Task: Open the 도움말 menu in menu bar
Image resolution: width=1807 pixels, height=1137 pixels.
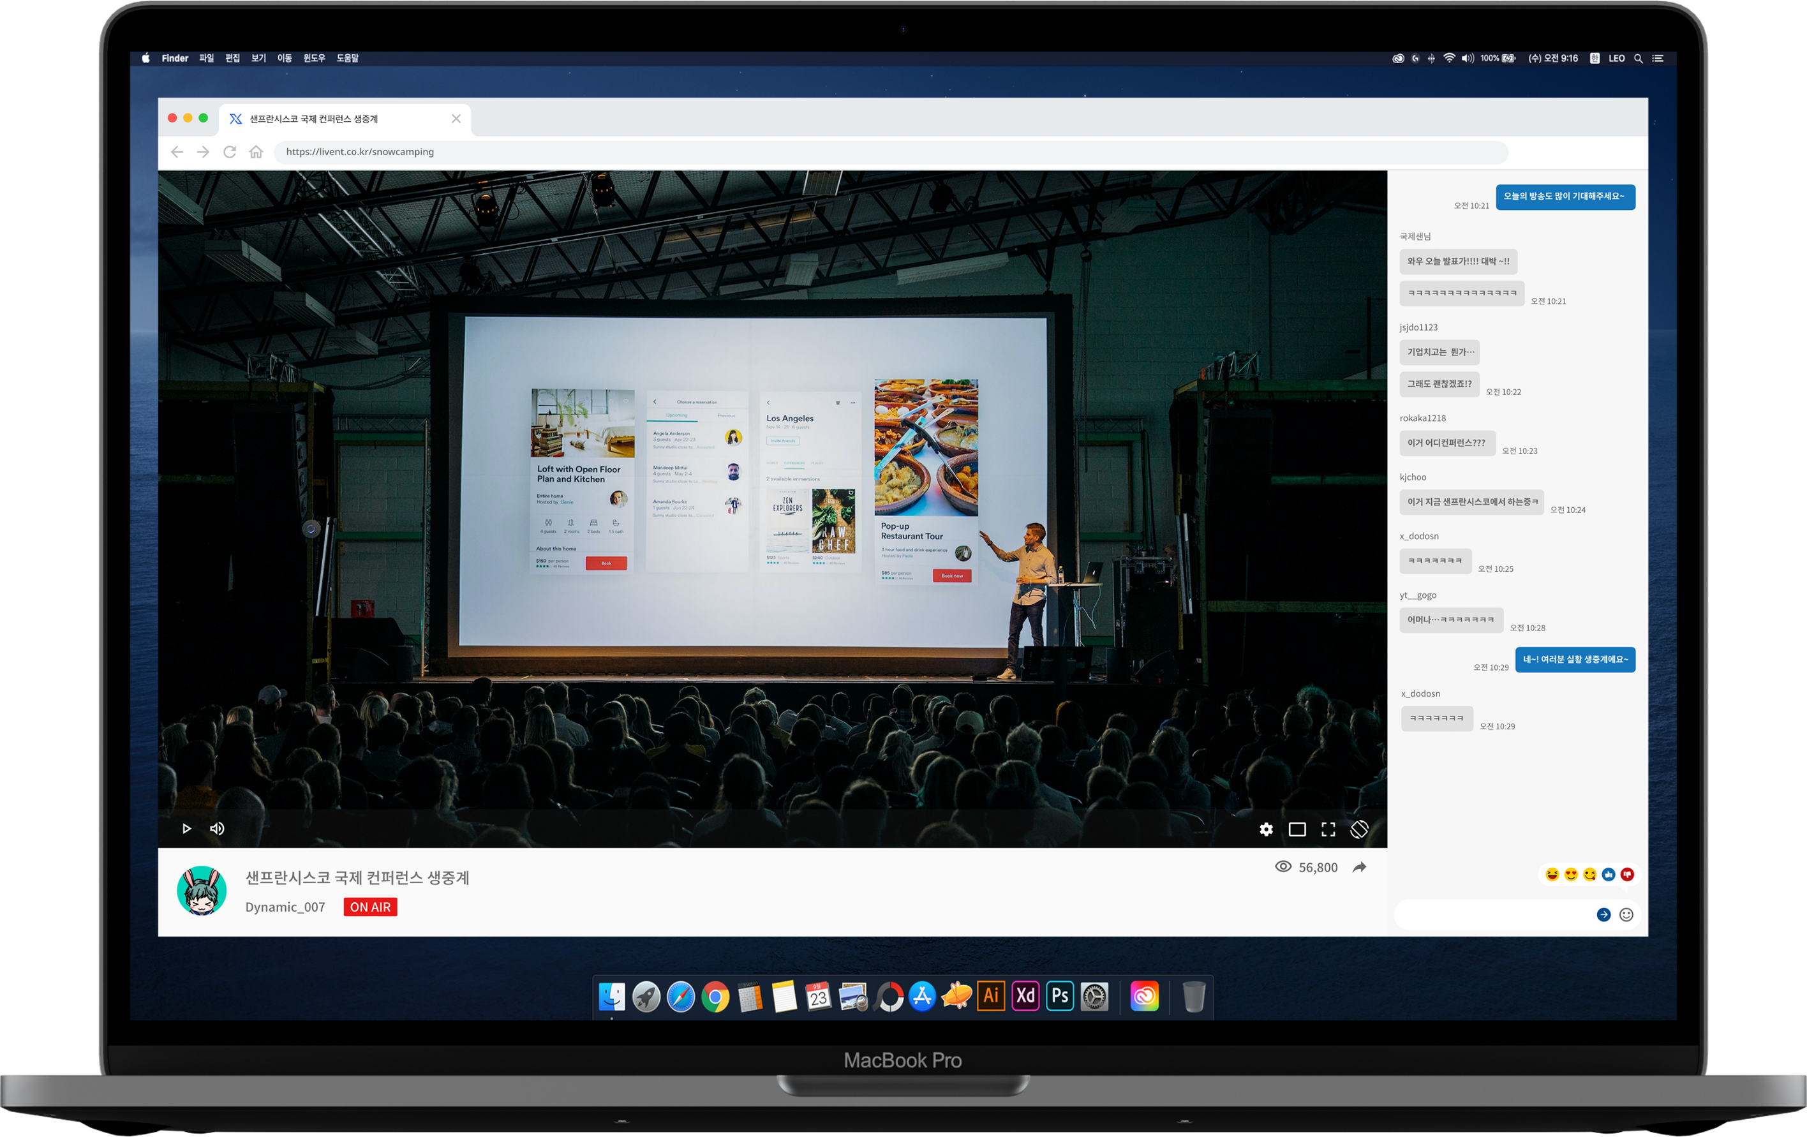Action: (x=348, y=58)
